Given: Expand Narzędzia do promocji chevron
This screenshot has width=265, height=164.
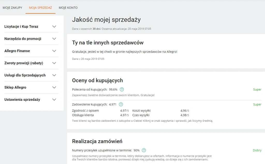Looking at the screenshot, I should tap(54, 39).
